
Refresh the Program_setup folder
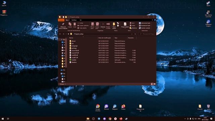[135, 34]
